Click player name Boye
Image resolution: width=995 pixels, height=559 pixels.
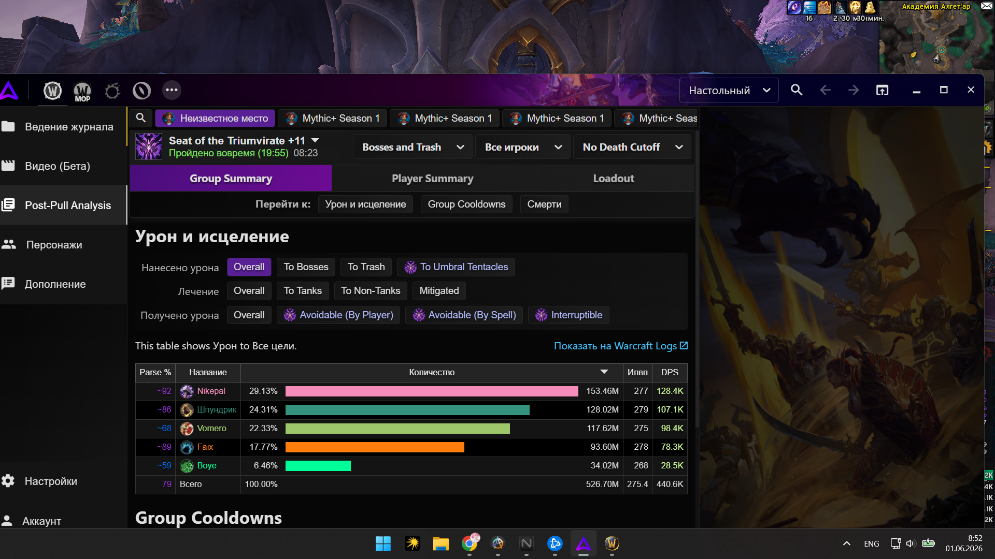(x=207, y=466)
